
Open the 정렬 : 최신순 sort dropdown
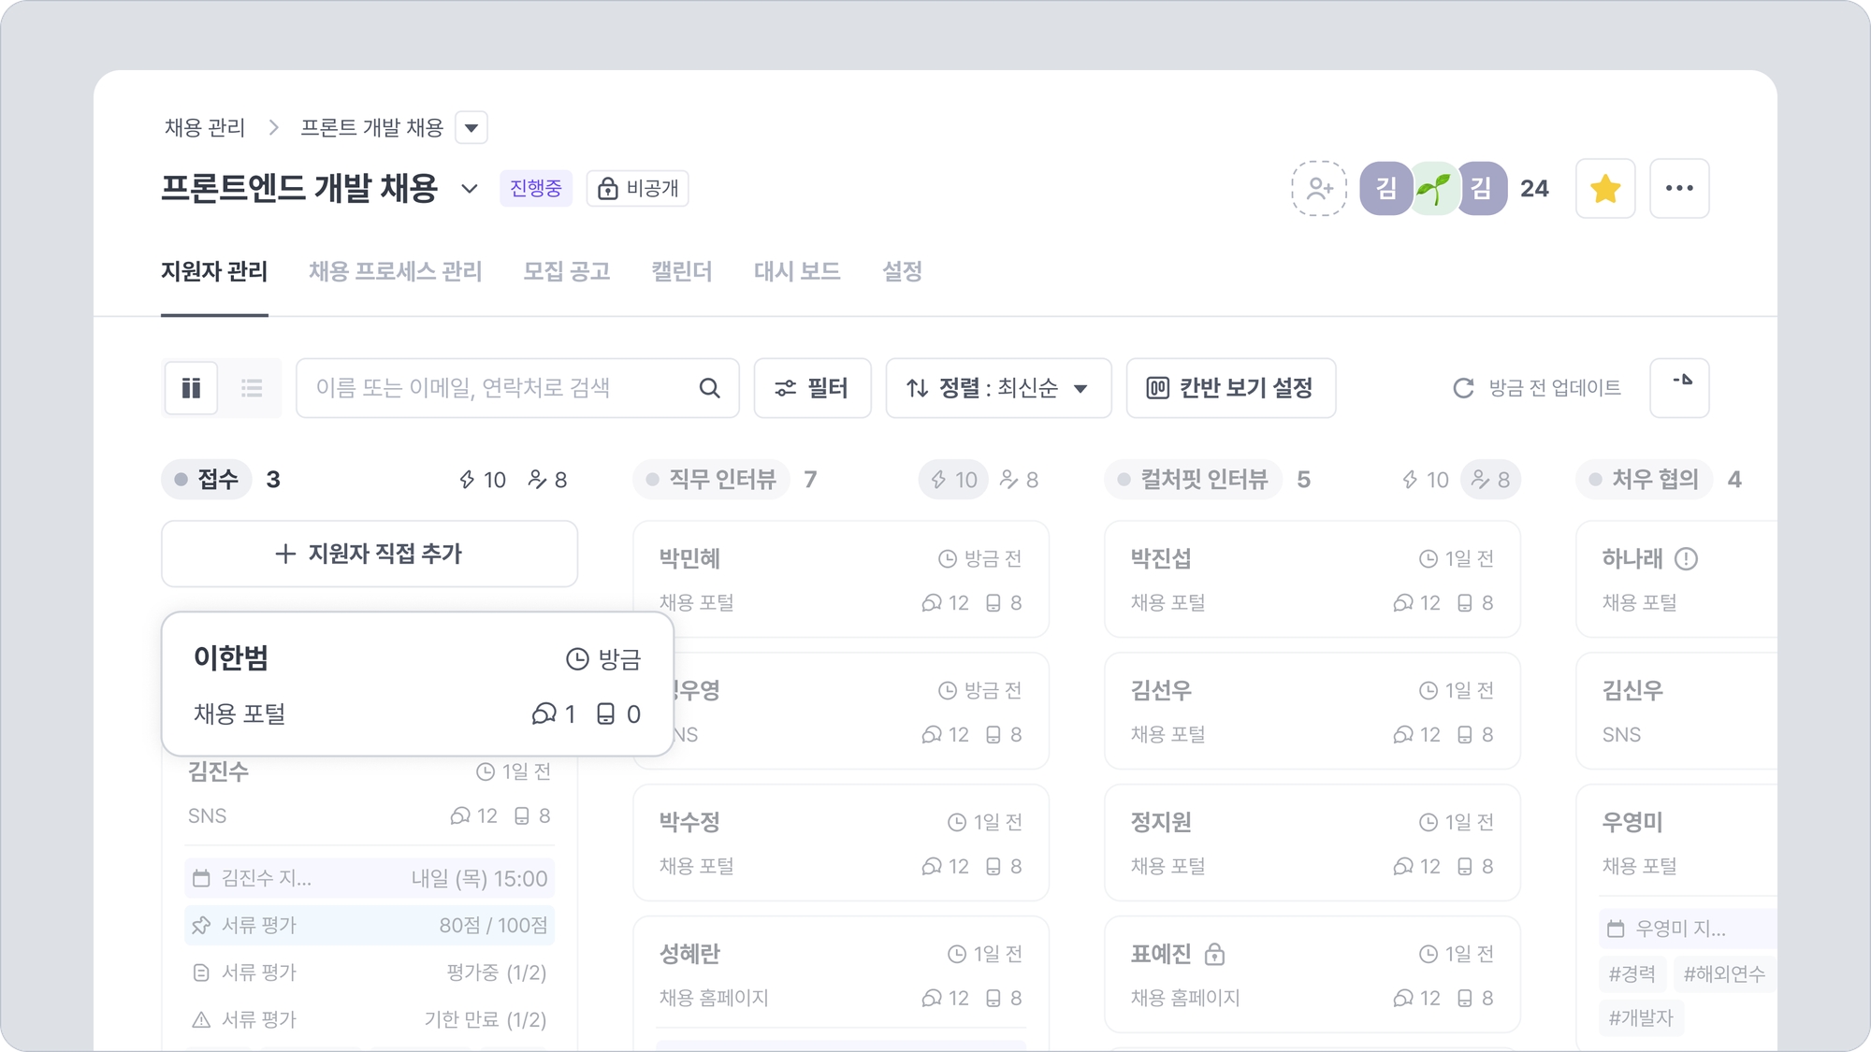998,388
